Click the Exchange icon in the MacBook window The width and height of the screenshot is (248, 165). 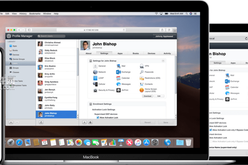[x=119, y=72]
